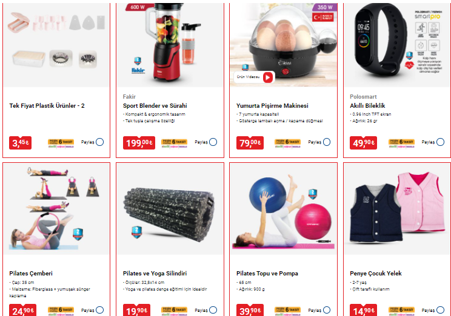Select Paylaş circle for Yumurta Pişirme Makinesi
The width and height of the screenshot is (451, 316).
click(327, 142)
